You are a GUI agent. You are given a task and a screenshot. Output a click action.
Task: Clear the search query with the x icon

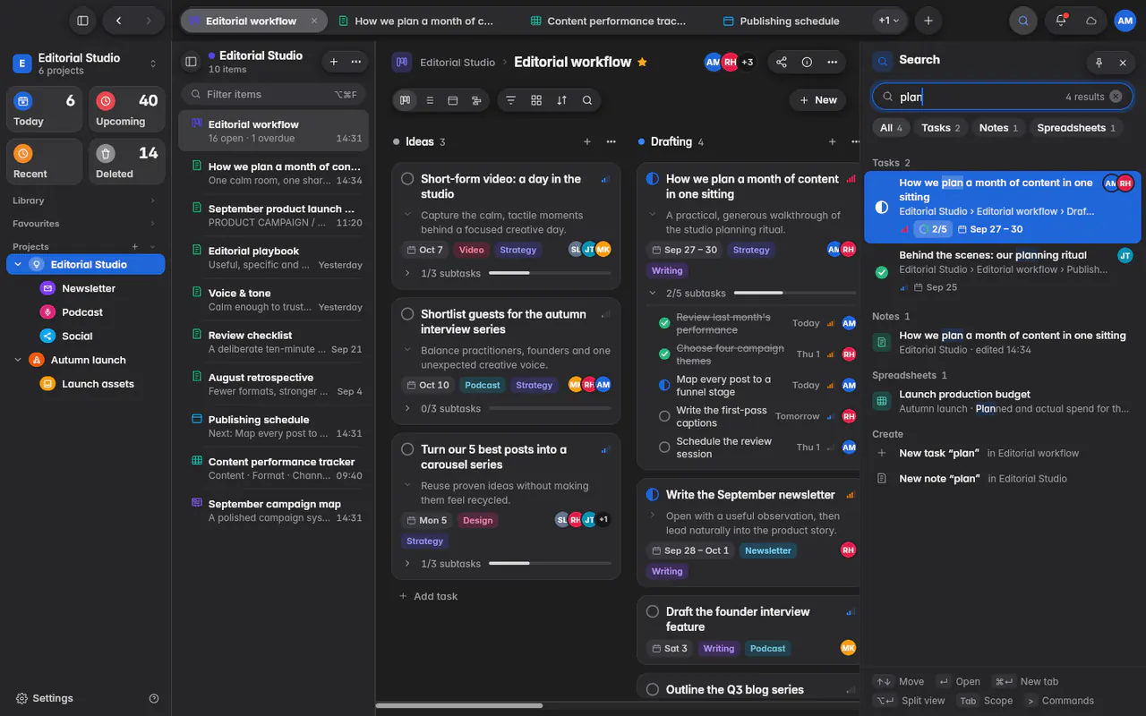coord(1116,97)
